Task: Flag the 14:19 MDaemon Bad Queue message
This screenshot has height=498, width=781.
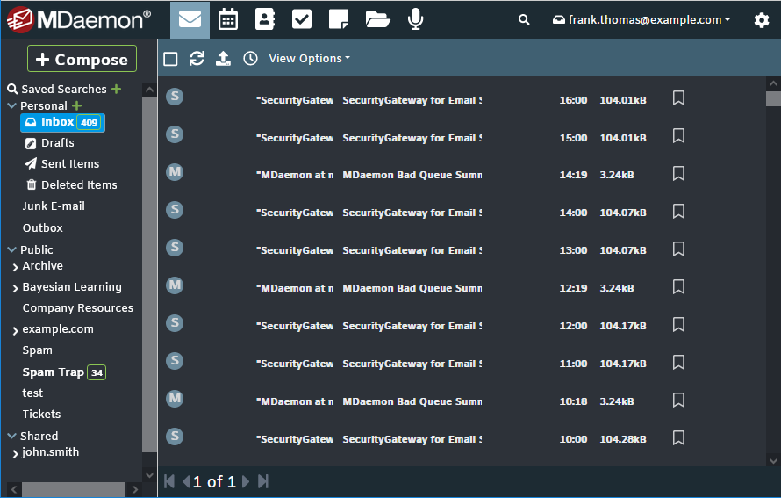Action: pos(678,174)
